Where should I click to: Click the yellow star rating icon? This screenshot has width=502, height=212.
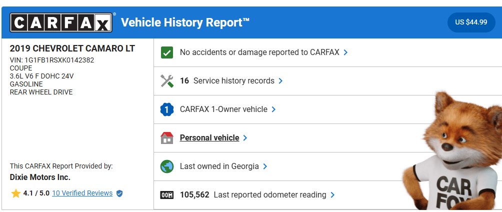(x=15, y=193)
